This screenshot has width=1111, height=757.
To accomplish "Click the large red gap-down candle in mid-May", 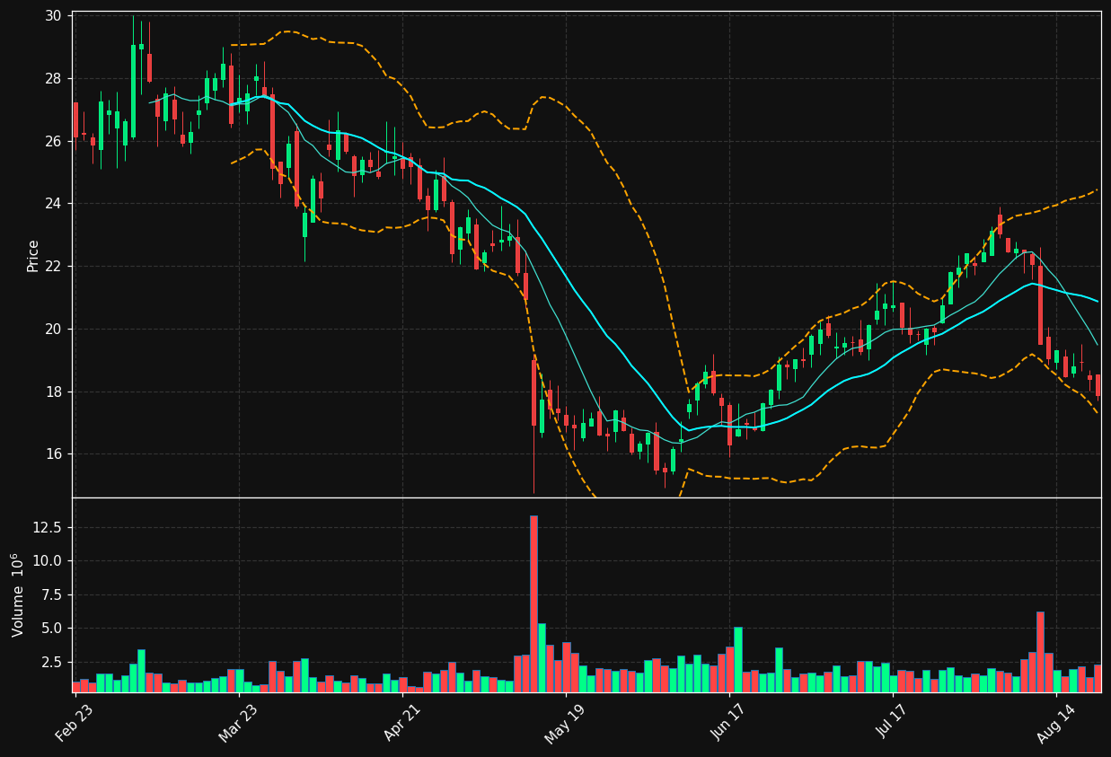I will click(x=533, y=392).
